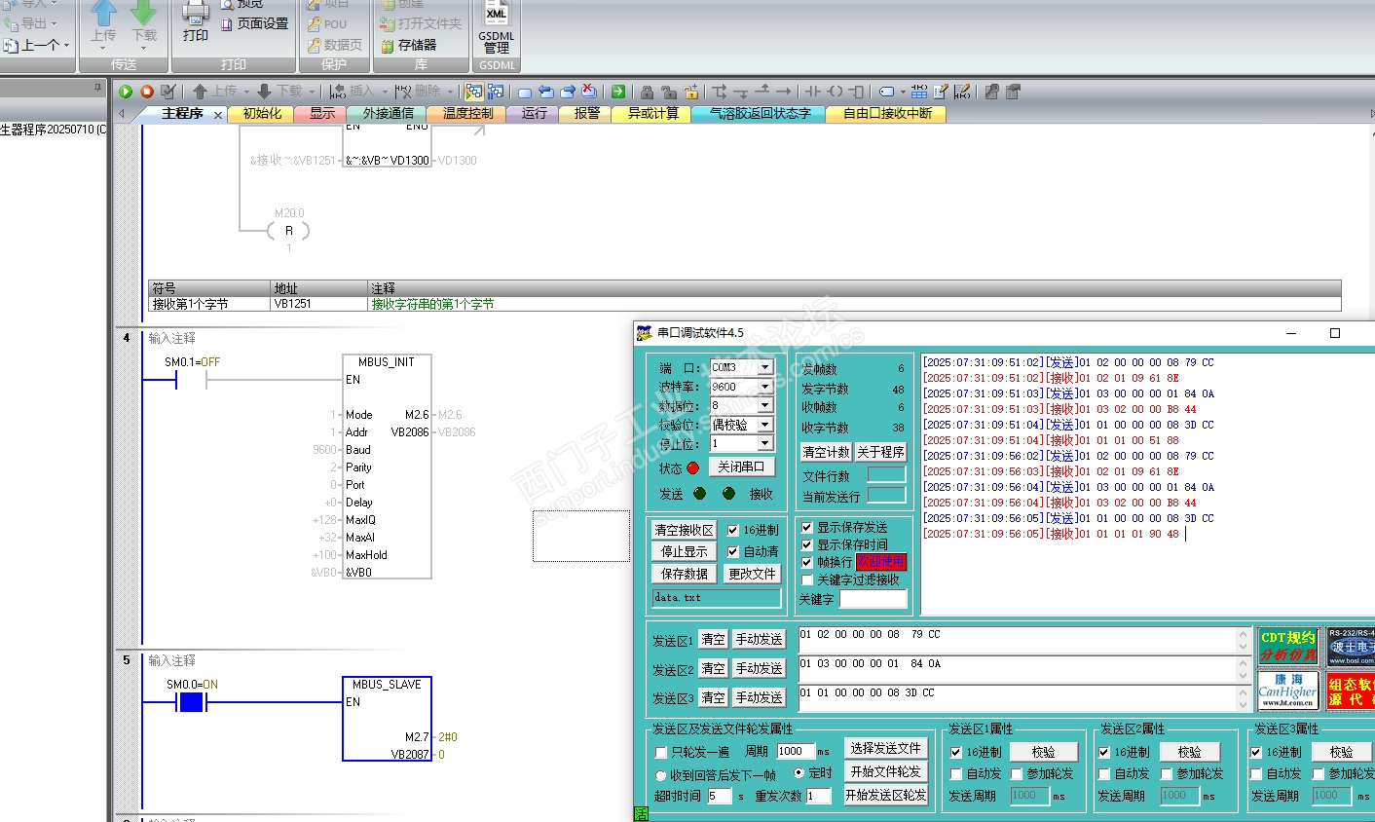Click the red 欢迎使用 color box

click(x=880, y=562)
